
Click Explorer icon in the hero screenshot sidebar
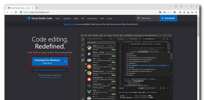pos(83,39)
